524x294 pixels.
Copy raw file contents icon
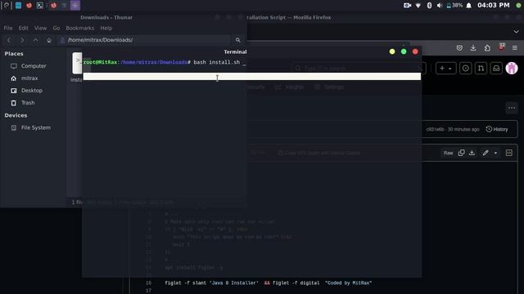click(x=462, y=153)
